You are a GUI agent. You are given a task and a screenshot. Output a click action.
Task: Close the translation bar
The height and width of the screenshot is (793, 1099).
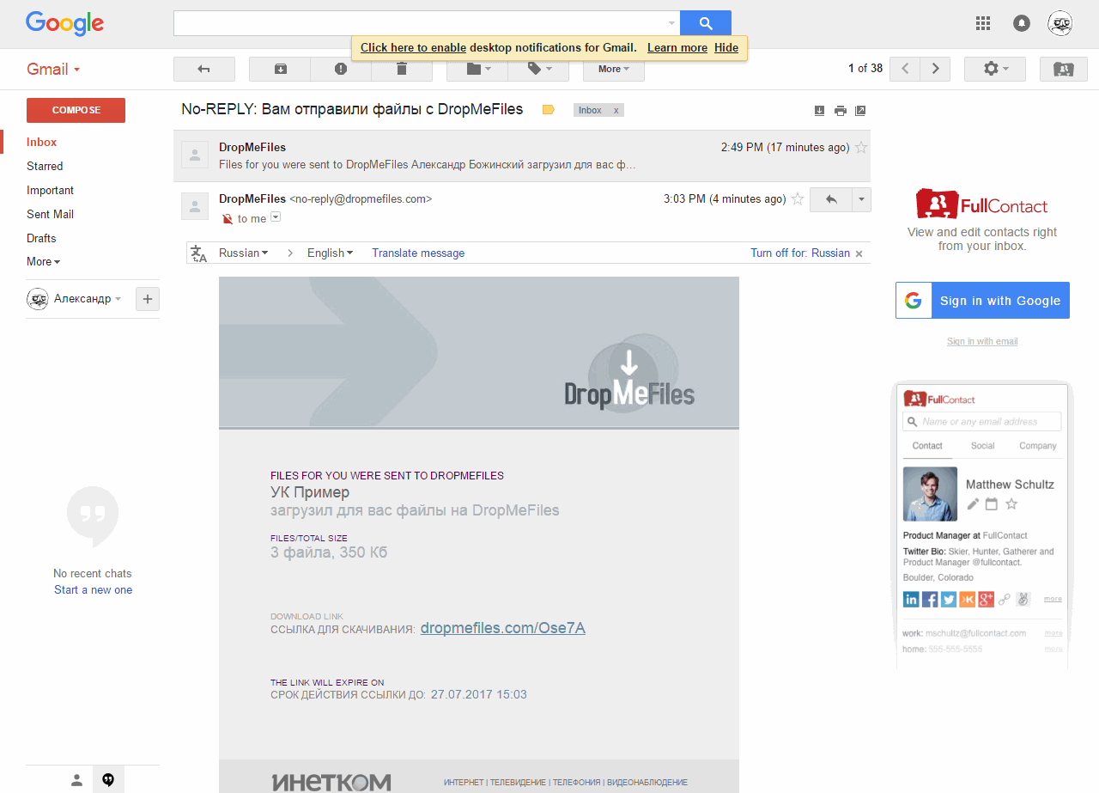859,253
